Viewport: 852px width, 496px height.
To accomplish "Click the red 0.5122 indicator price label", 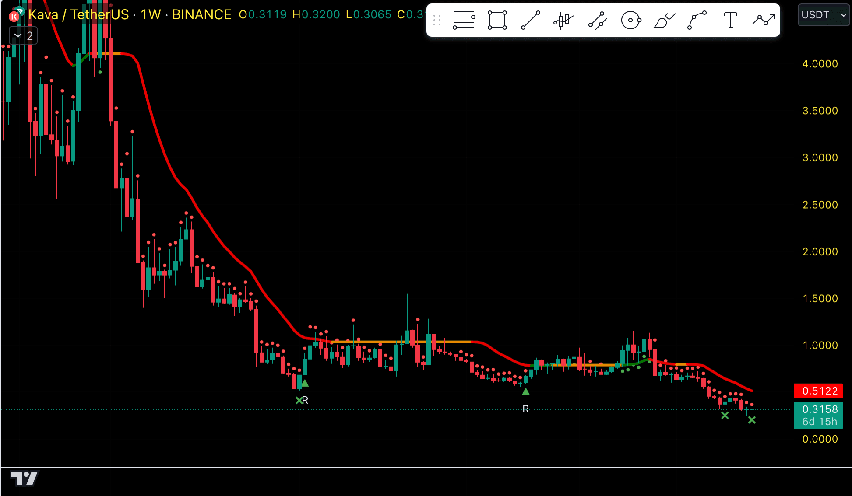I will [819, 391].
